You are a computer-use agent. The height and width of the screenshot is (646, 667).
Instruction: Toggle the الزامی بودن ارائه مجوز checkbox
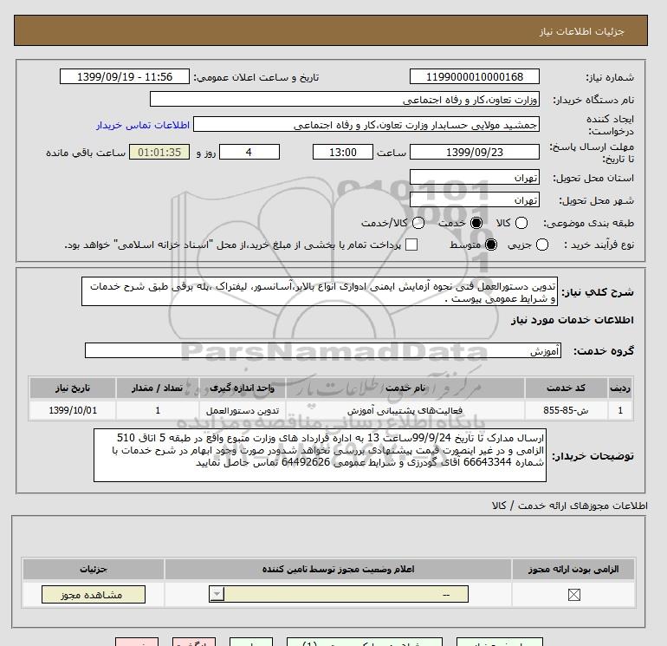(x=573, y=595)
